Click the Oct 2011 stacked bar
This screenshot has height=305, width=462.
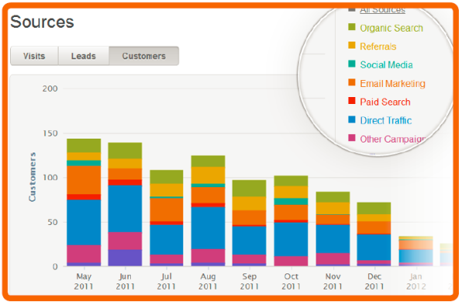coord(291,221)
